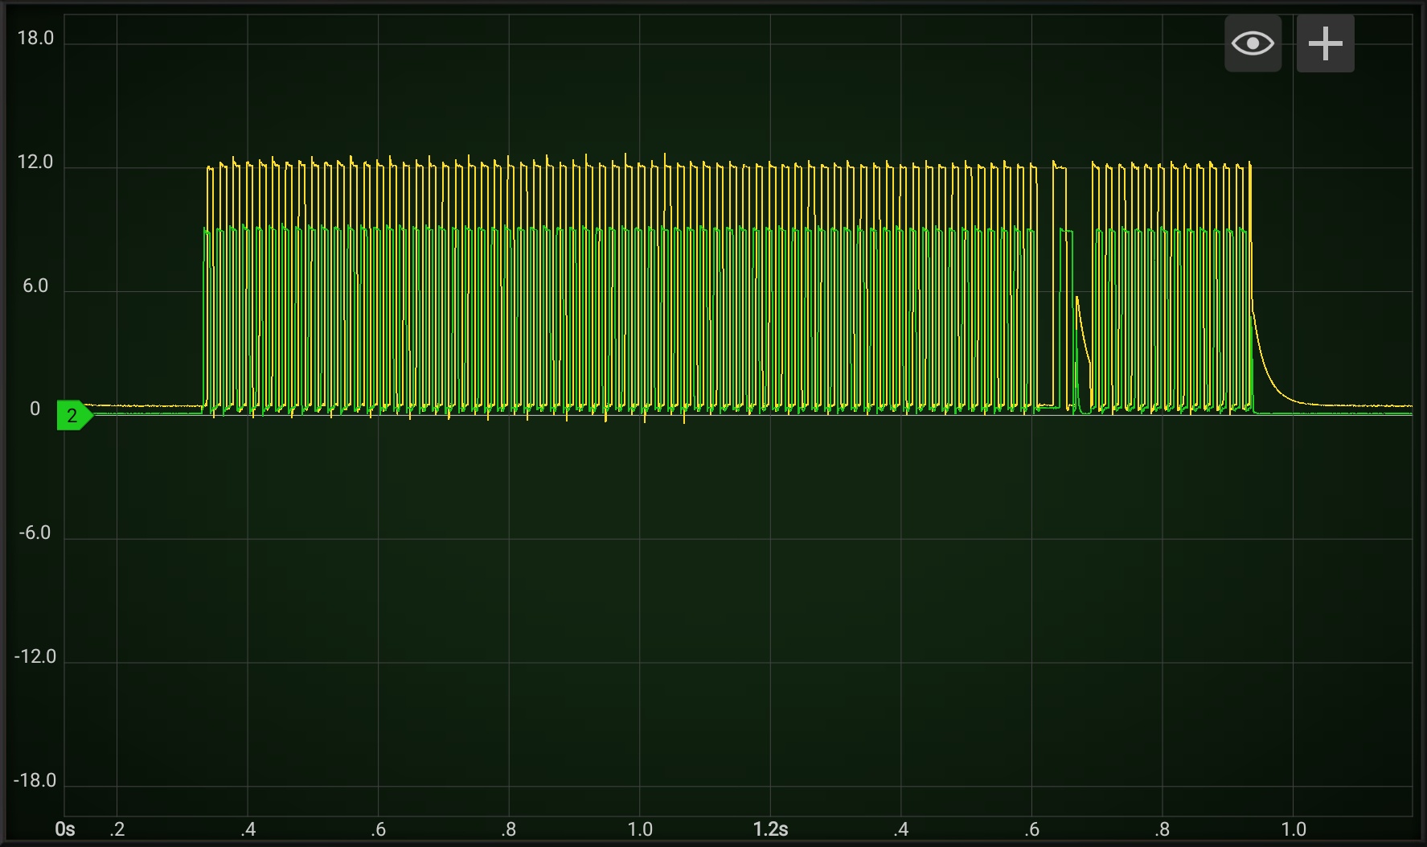
Task: Click the .2 time axis label
Action: point(117,829)
